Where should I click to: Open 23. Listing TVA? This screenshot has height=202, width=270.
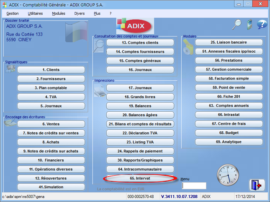coord(140,142)
